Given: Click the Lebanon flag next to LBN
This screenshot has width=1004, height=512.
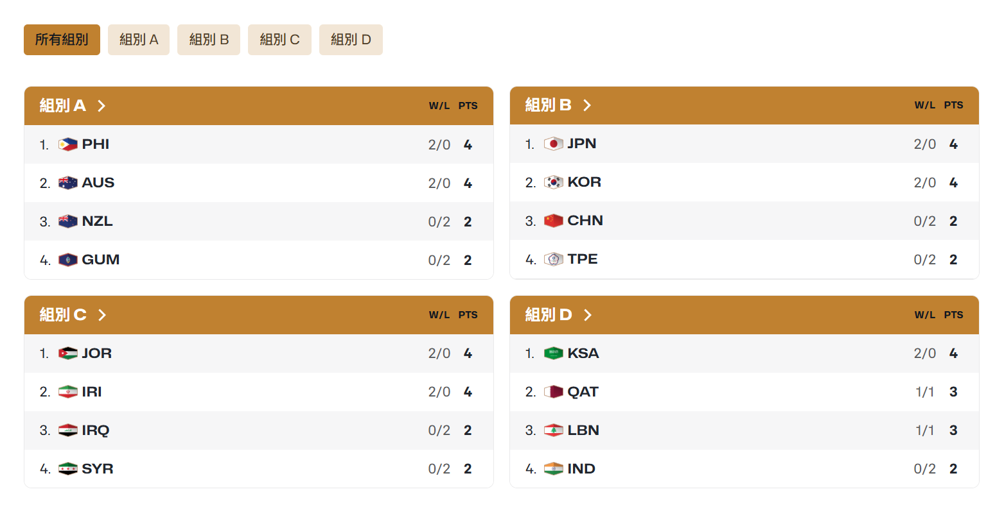Looking at the screenshot, I should click(553, 431).
